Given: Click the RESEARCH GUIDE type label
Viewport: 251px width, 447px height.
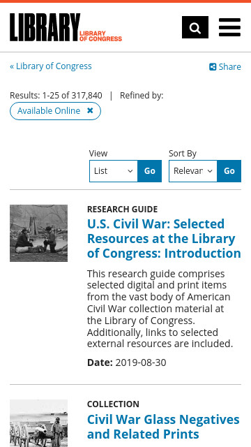Looking at the screenshot, I should (123, 210).
